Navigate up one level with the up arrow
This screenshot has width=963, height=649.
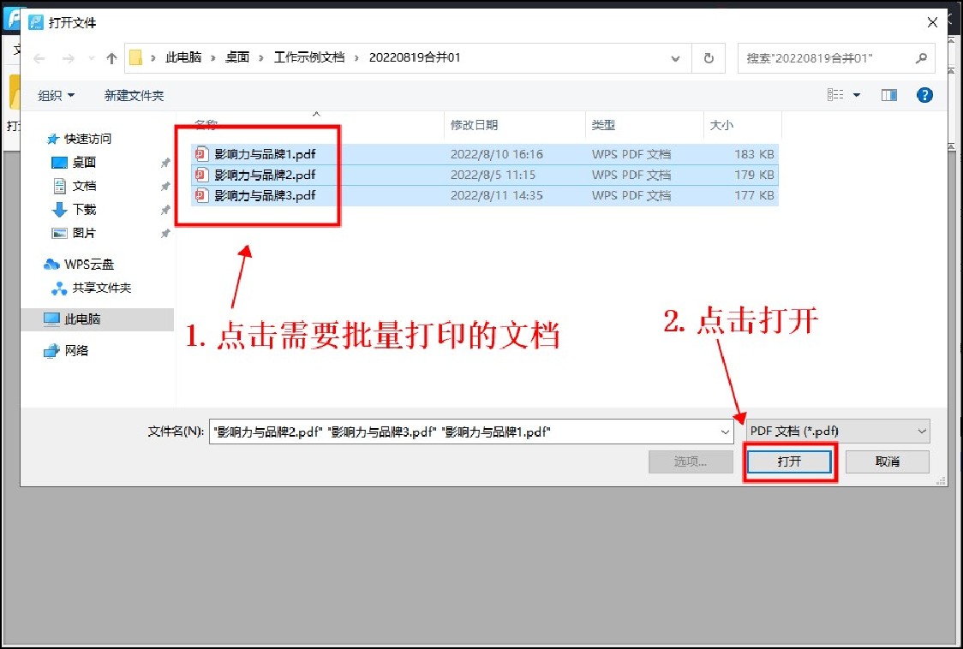pos(112,58)
